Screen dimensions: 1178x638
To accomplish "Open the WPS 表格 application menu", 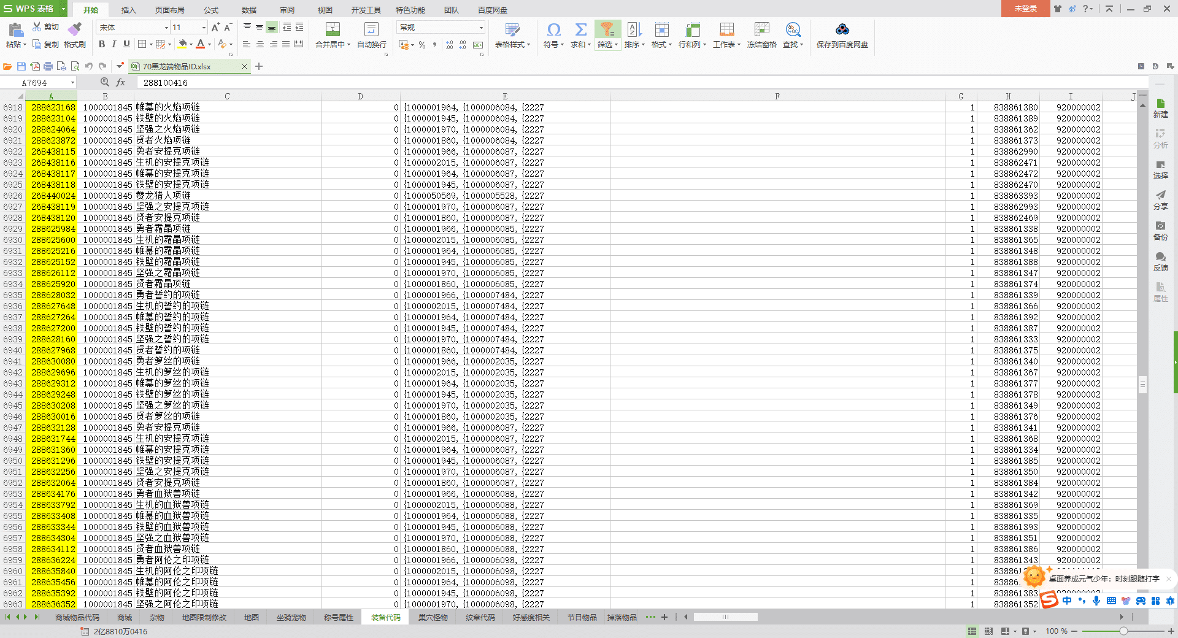I will click(x=34, y=9).
